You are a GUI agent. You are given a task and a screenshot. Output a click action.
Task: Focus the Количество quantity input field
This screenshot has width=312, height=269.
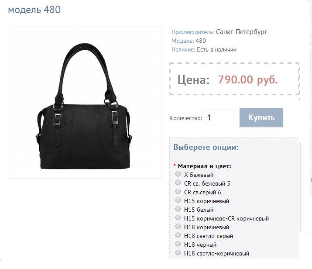coord(219,117)
